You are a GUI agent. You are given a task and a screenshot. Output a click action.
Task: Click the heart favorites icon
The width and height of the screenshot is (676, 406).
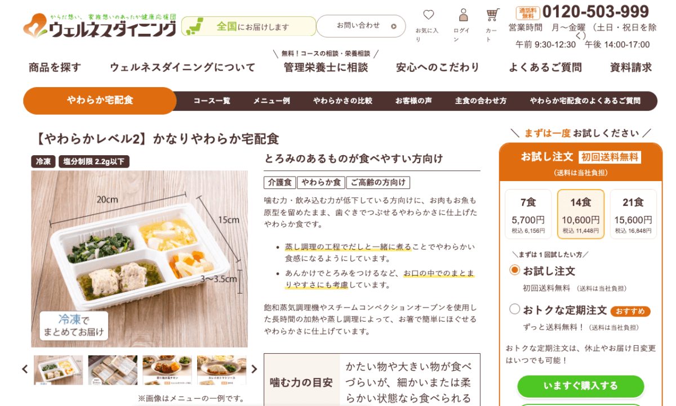[x=429, y=15]
